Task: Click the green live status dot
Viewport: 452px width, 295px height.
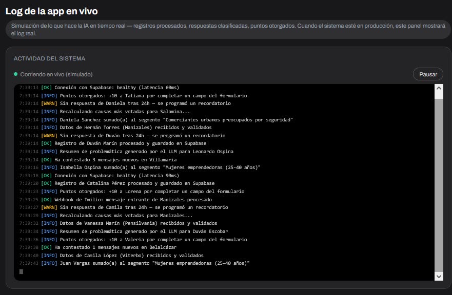Action: (15, 74)
